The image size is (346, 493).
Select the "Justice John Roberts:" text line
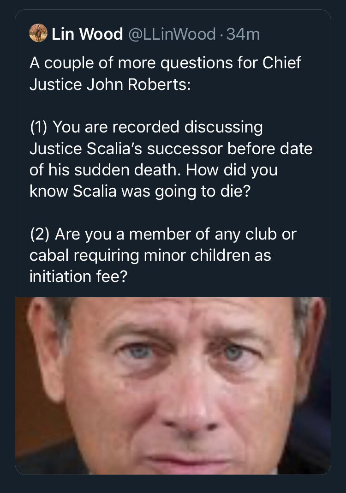(109, 85)
